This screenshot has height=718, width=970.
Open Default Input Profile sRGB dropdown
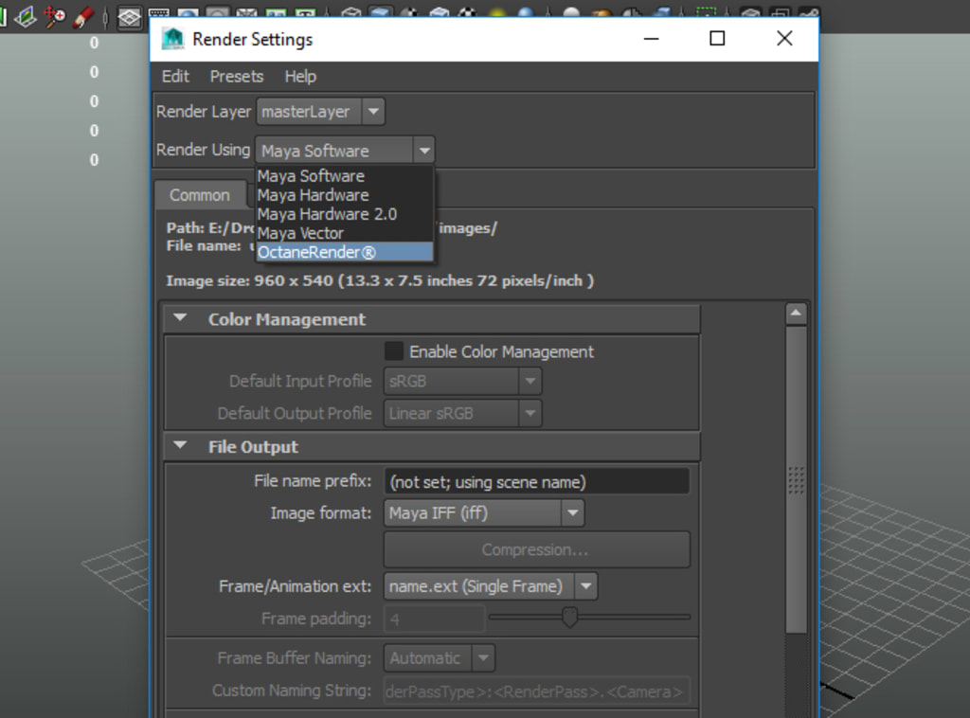(462, 381)
